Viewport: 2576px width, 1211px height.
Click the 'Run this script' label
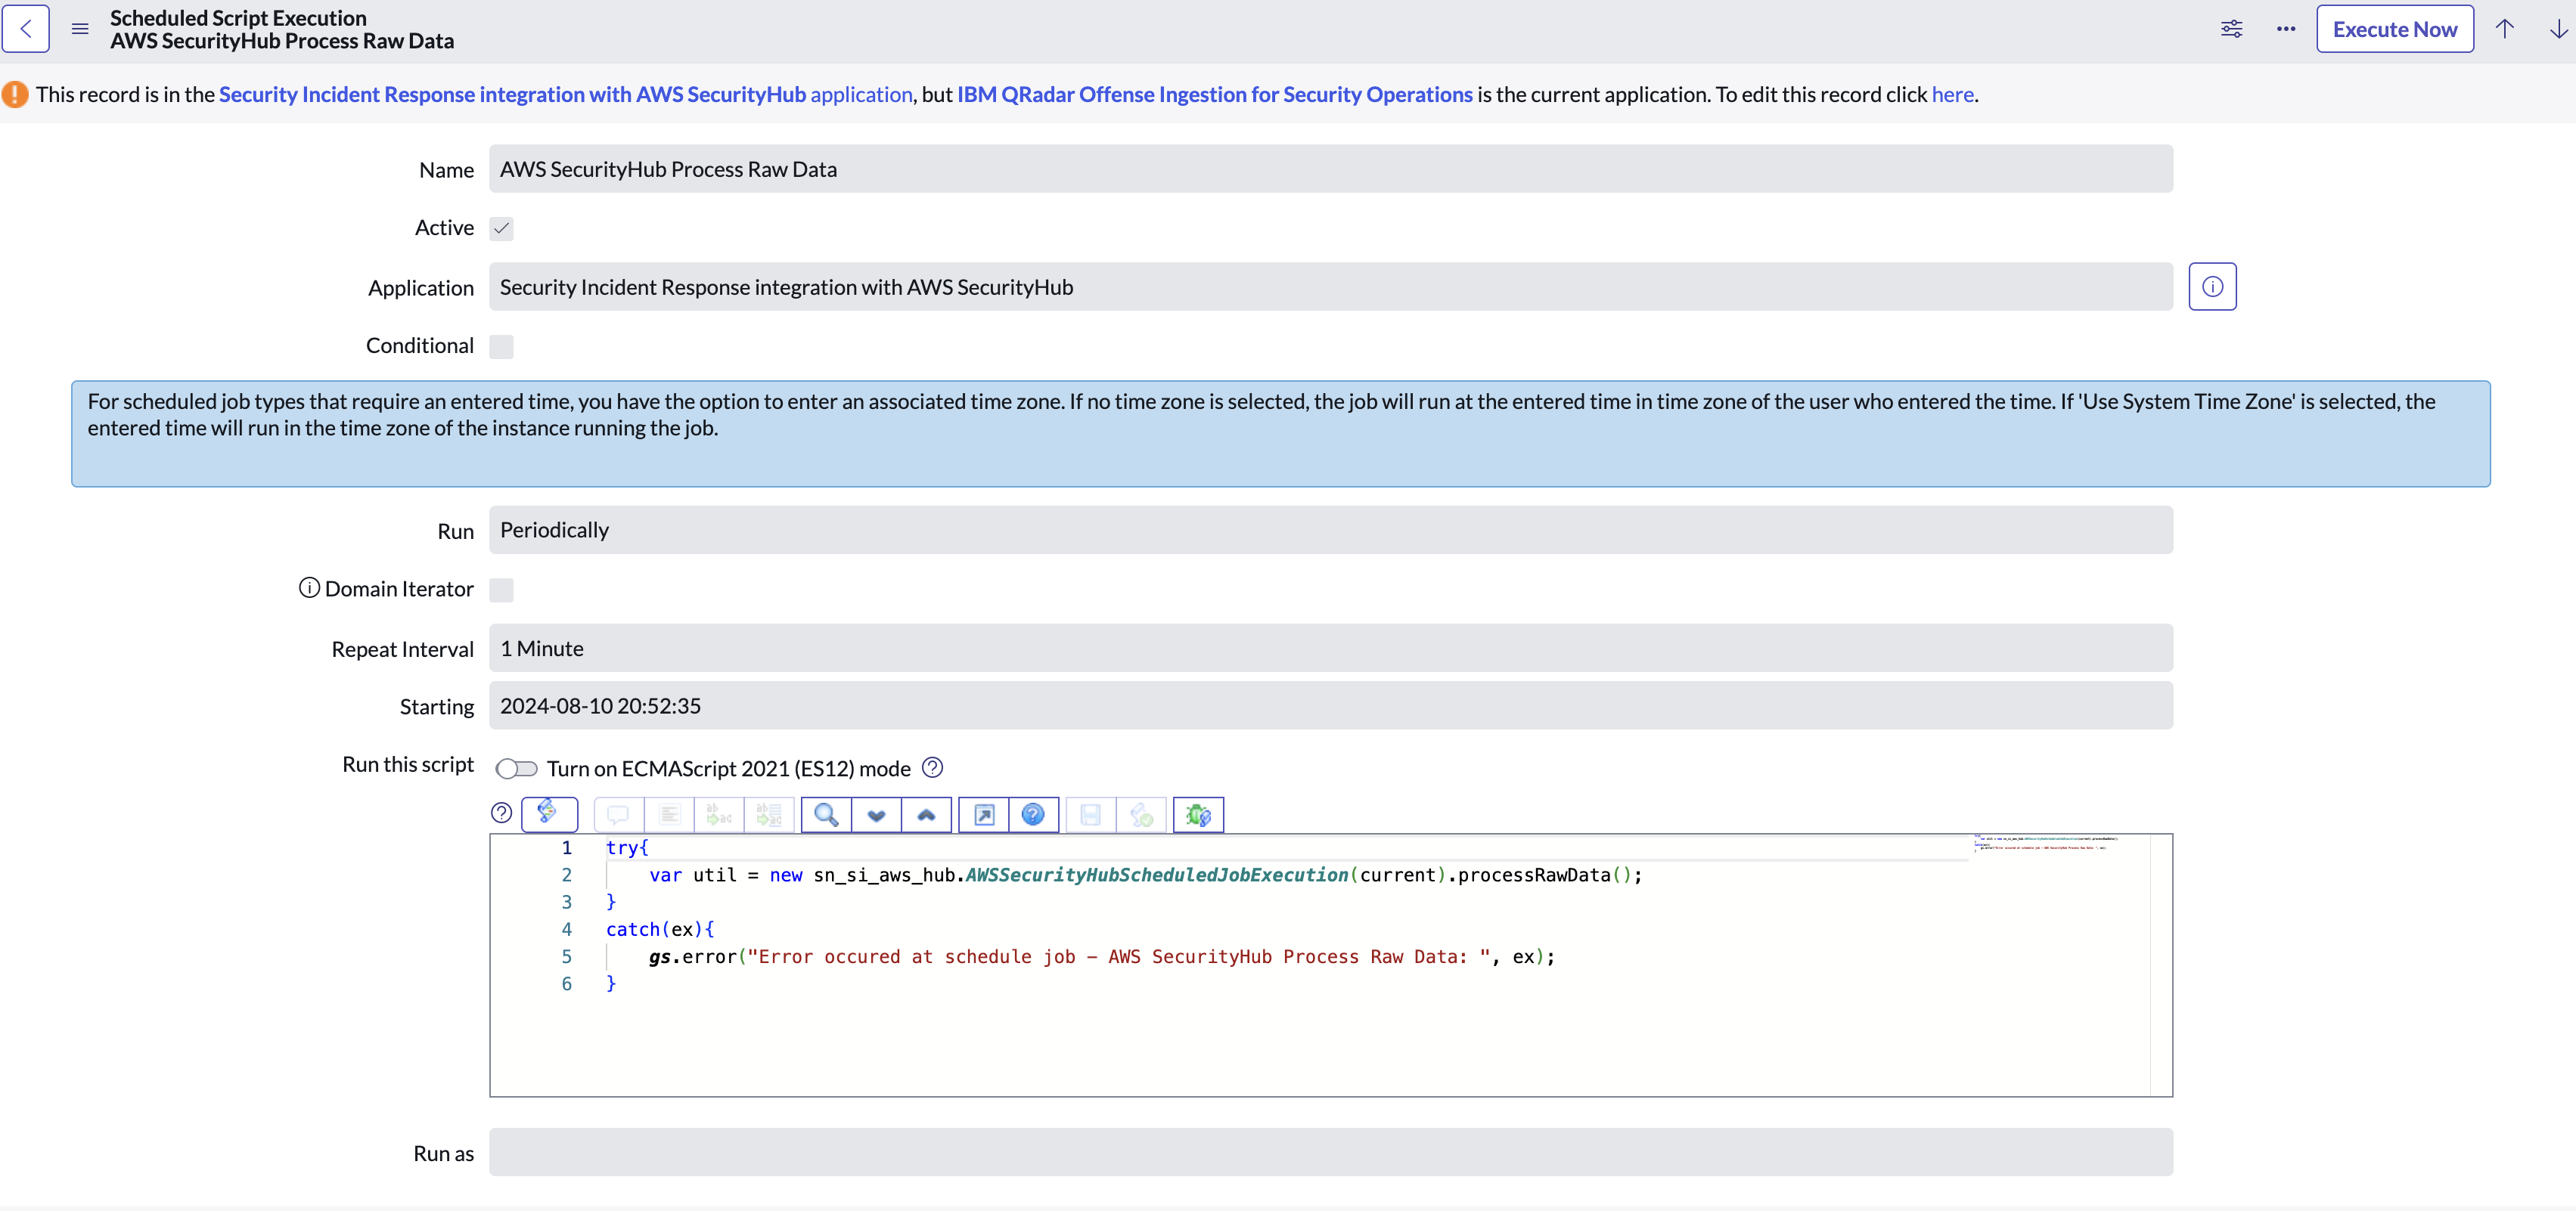pyautogui.click(x=408, y=764)
